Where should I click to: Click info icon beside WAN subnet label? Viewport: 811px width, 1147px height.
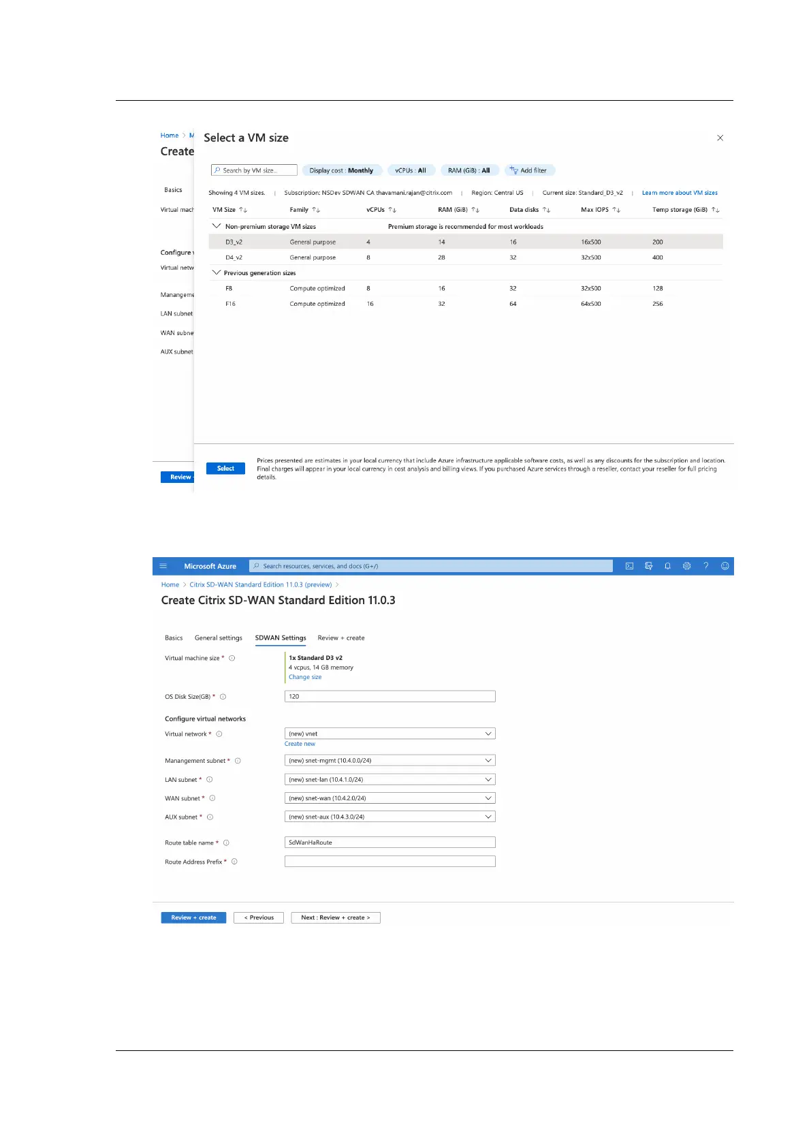[x=212, y=798]
